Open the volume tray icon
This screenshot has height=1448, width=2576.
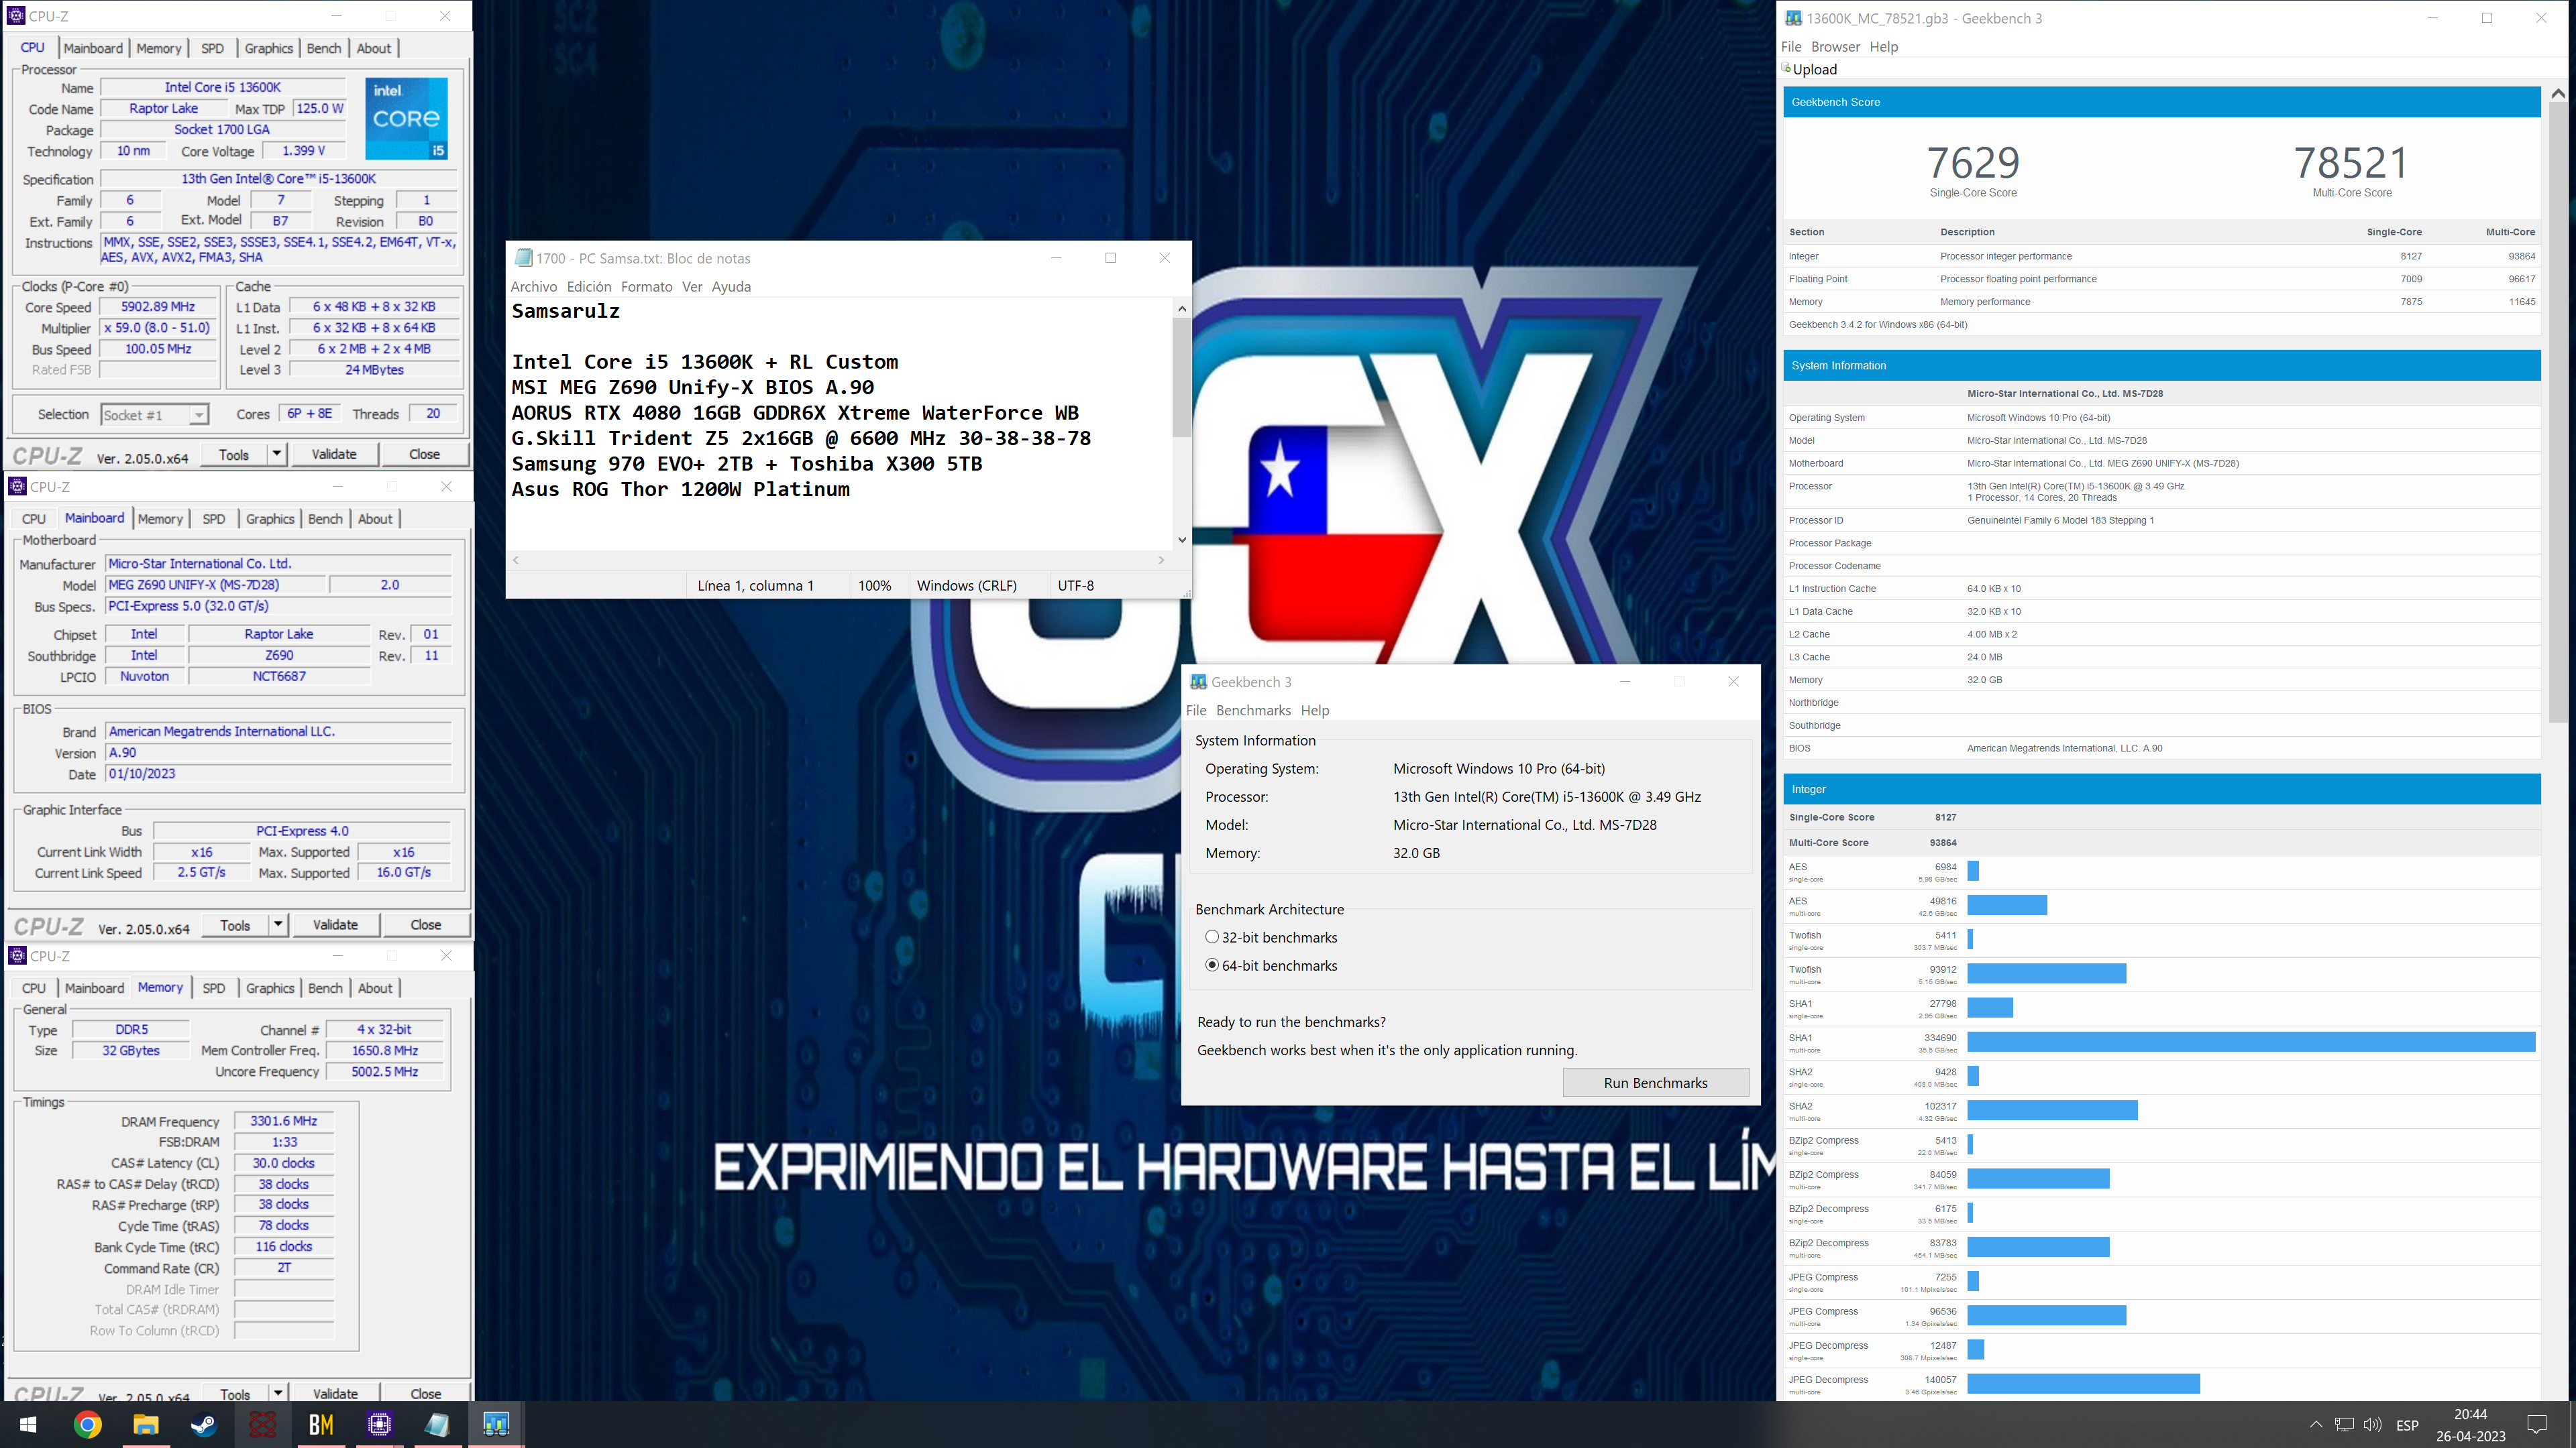[2372, 1424]
